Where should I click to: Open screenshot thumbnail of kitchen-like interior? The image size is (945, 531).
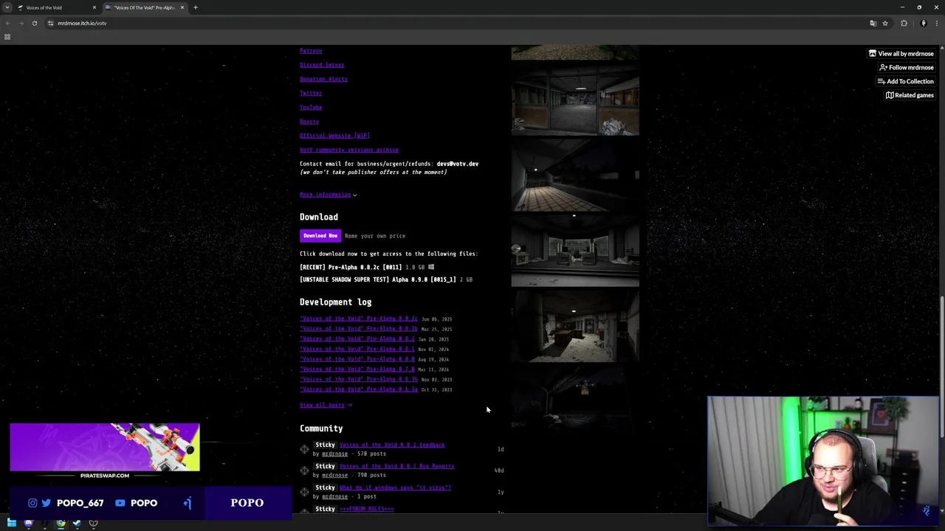[575, 326]
